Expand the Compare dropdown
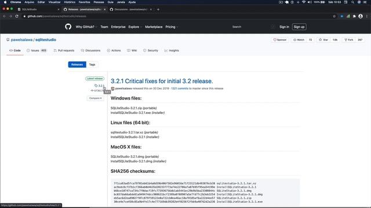Screen dimensions: 371x208 [95, 98]
